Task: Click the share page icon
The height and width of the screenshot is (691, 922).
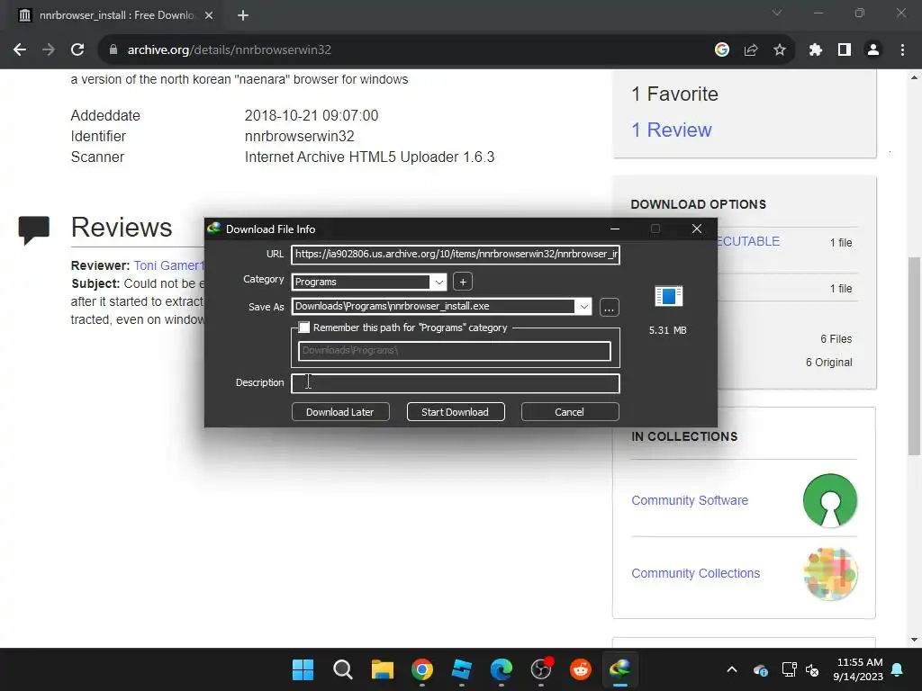Action: click(751, 50)
